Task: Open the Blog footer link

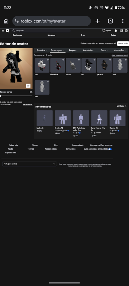Action: click(x=56, y=145)
